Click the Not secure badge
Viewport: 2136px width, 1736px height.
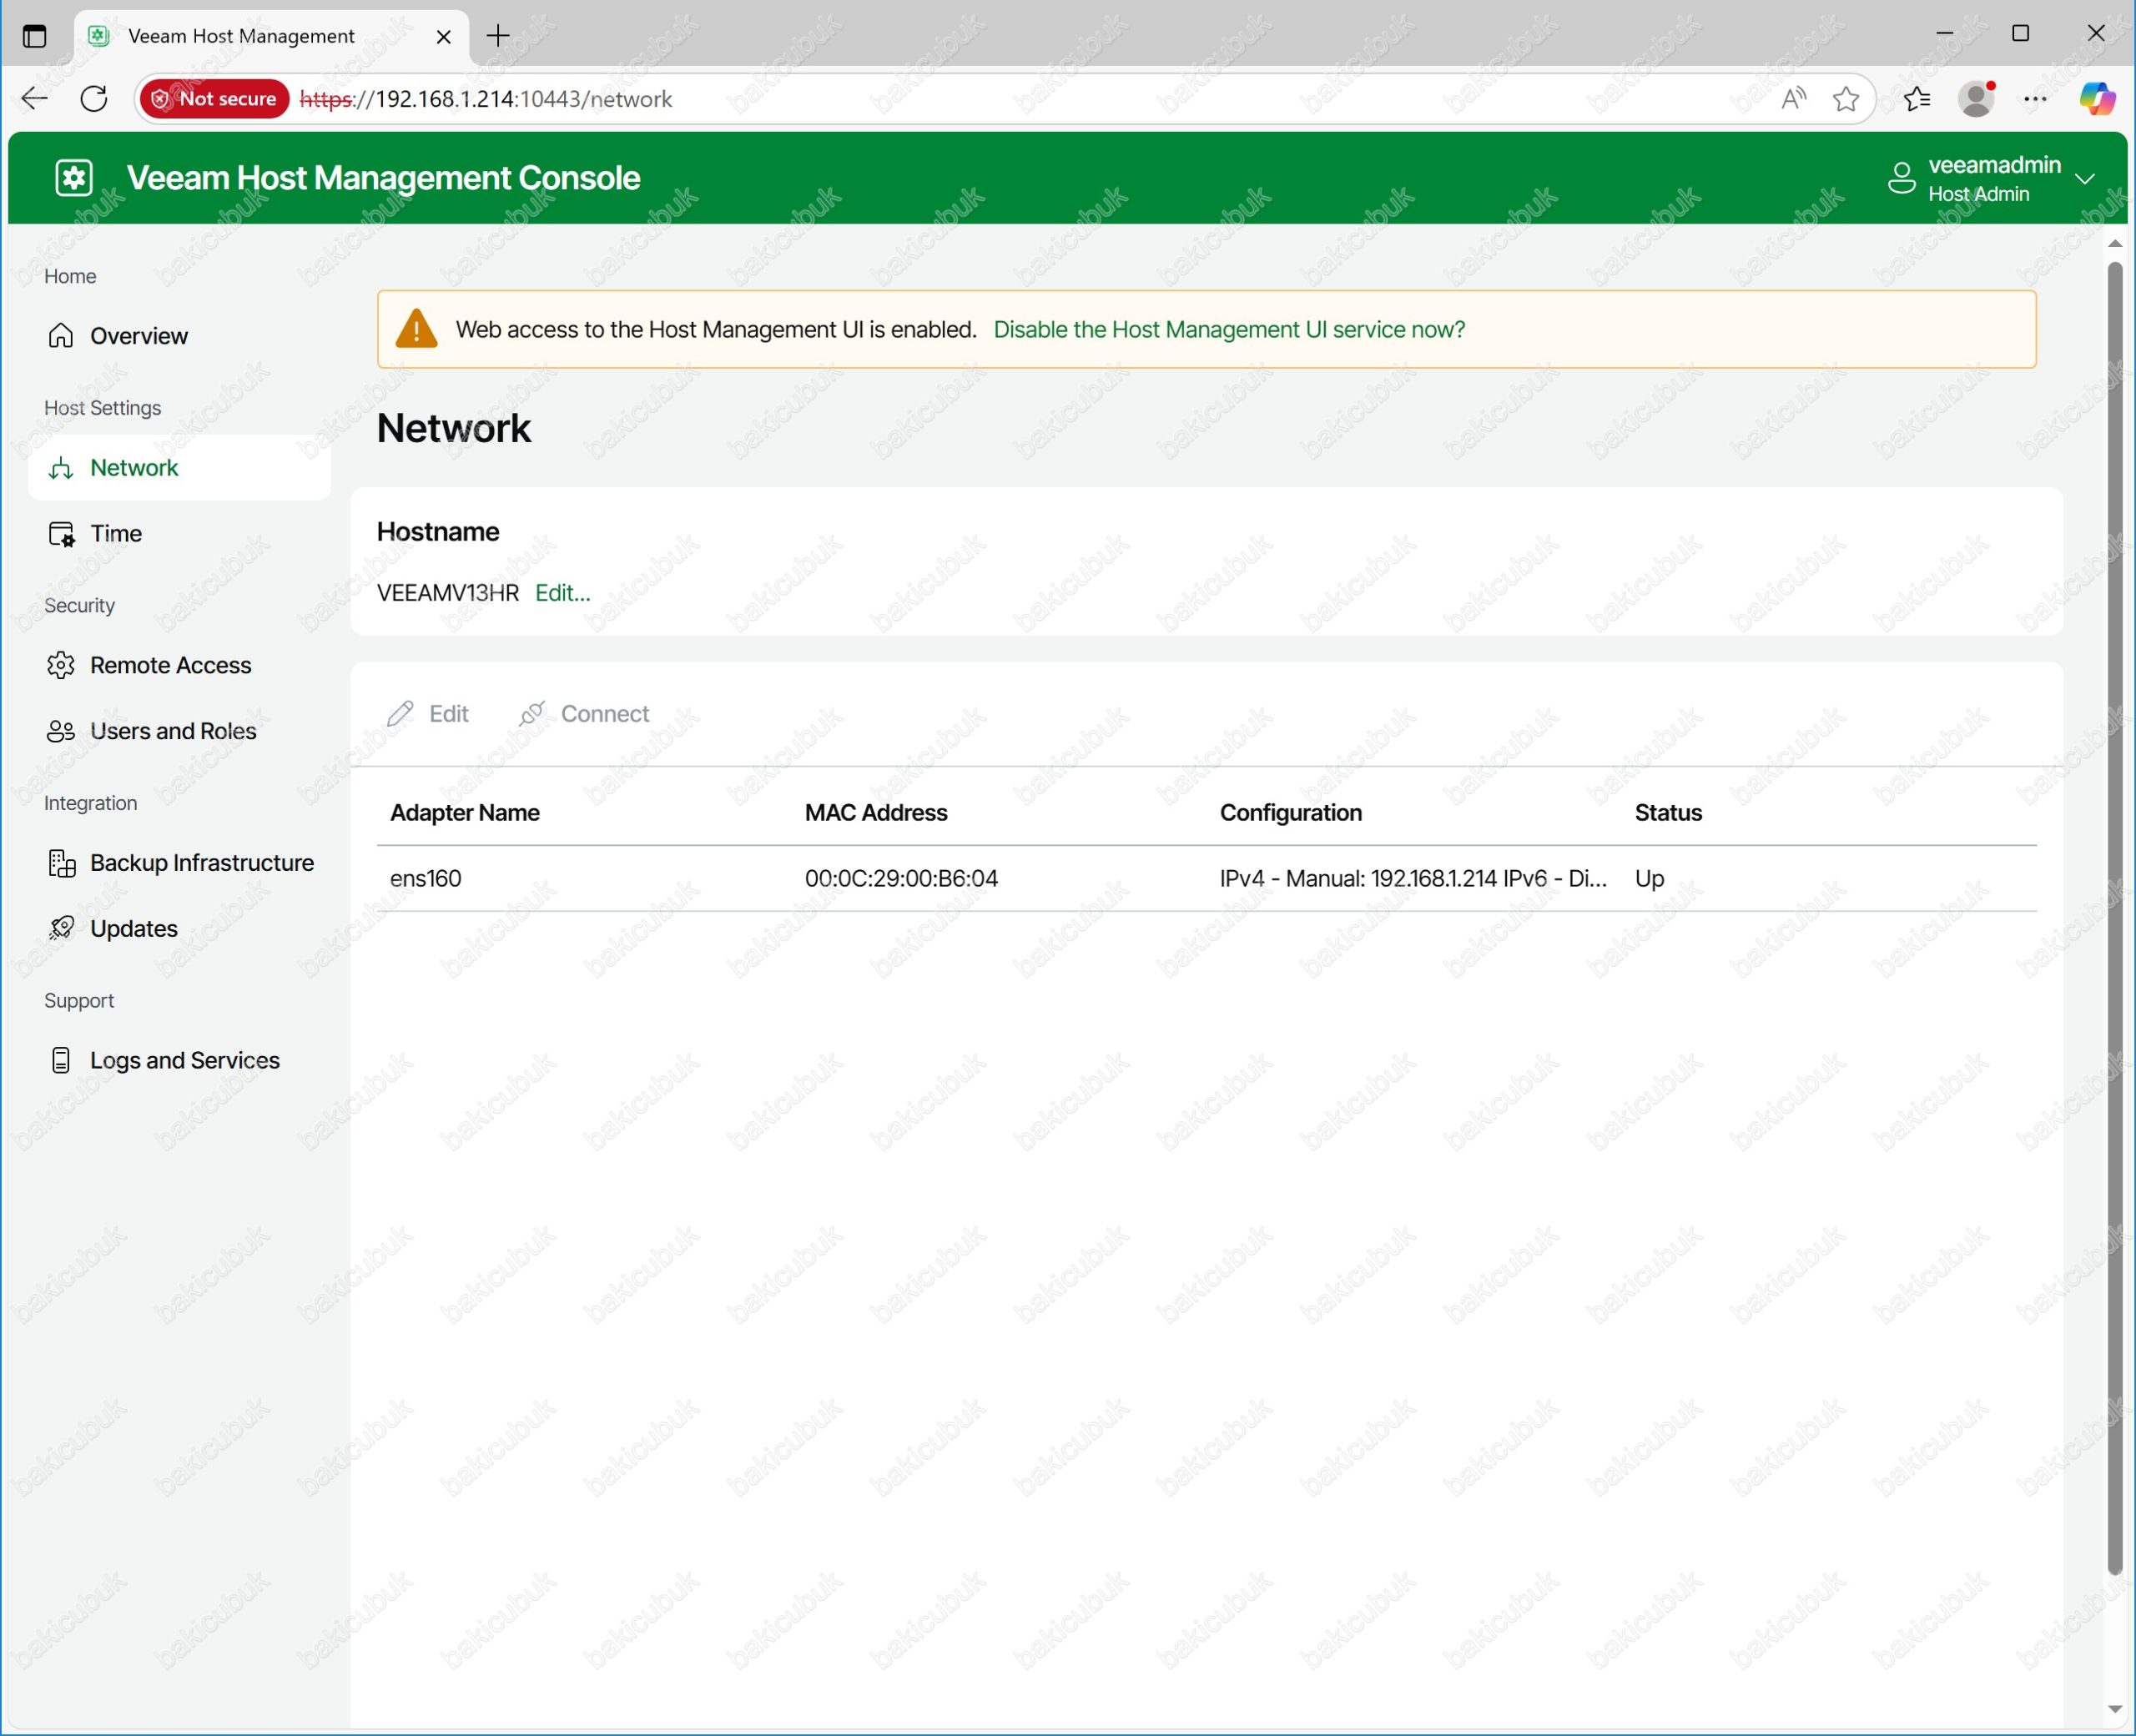pyautogui.click(x=215, y=99)
